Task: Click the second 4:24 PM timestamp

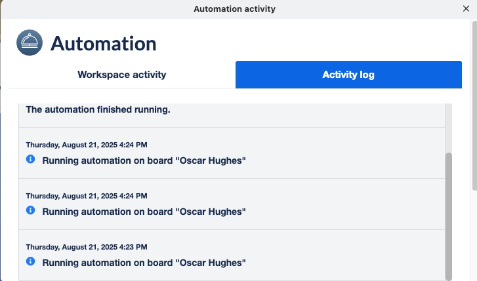Action: coord(86,196)
